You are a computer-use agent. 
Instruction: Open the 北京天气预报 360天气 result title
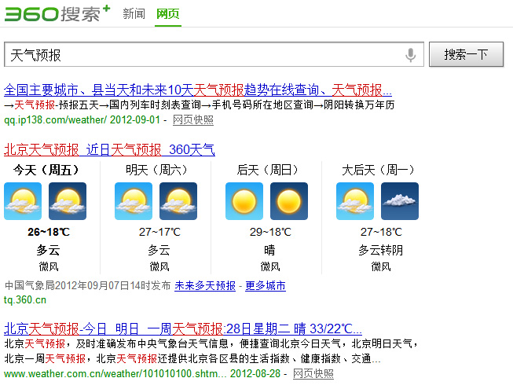point(110,149)
